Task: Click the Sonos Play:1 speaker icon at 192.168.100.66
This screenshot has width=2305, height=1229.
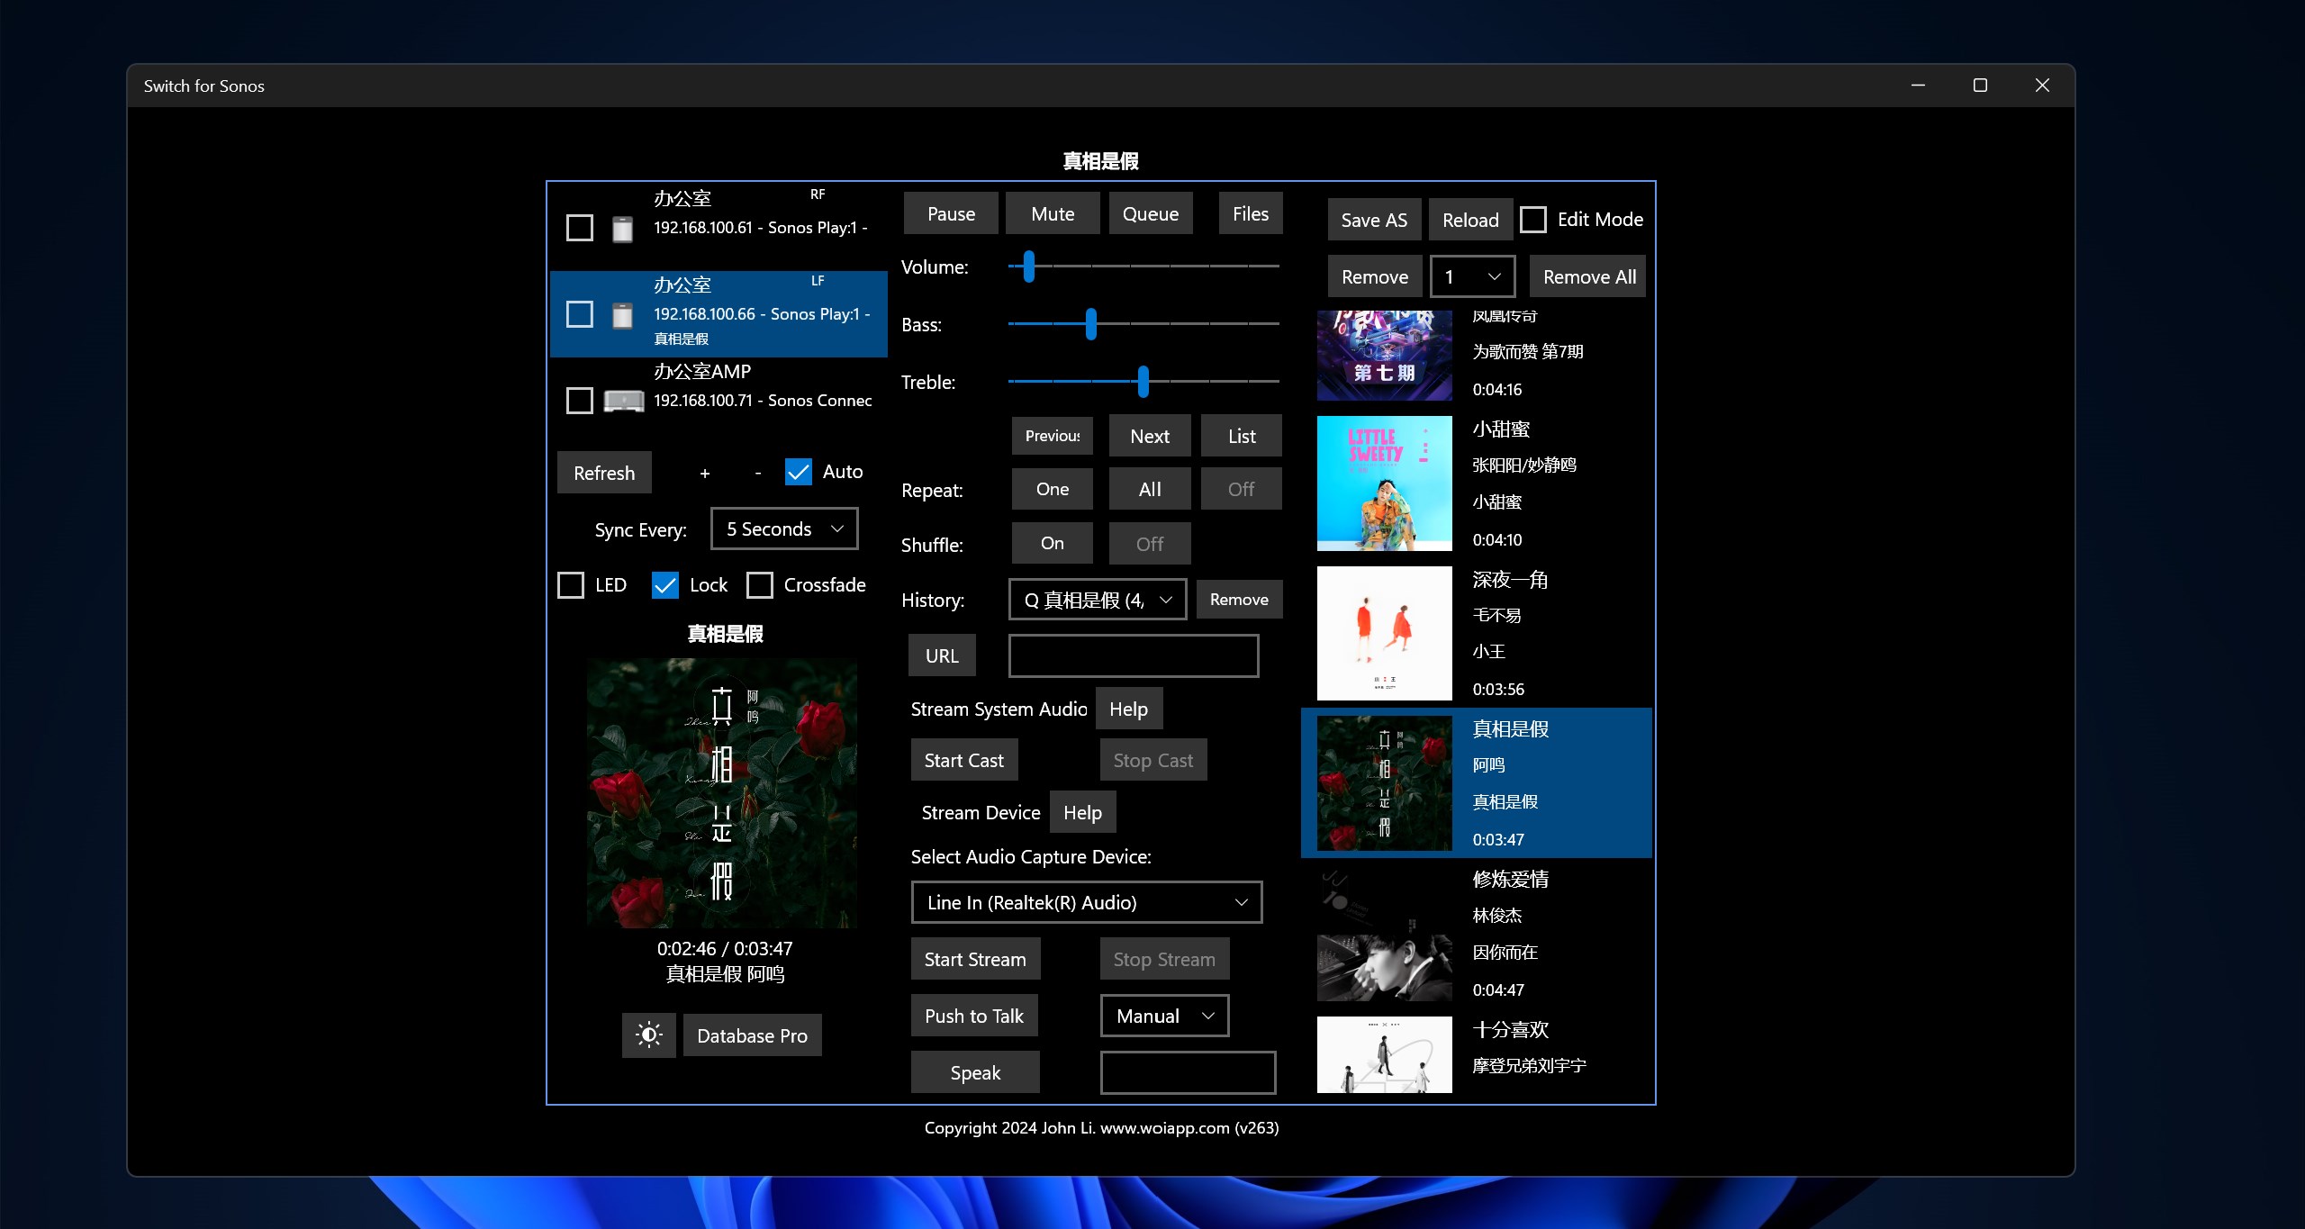Action: pyautogui.click(x=622, y=315)
